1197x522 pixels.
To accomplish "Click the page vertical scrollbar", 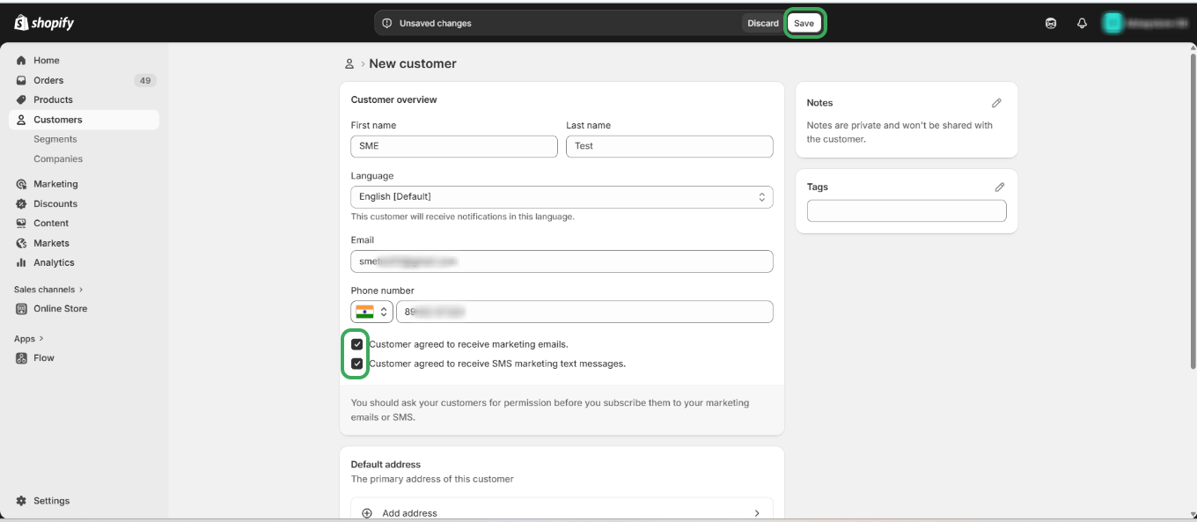I will (1193, 211).
